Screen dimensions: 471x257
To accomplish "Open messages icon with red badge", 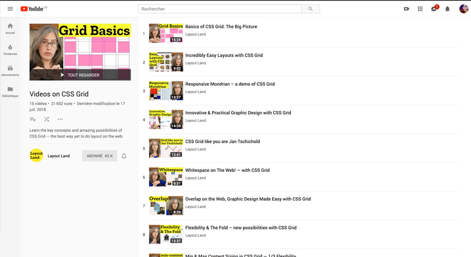I will point(434,9).
